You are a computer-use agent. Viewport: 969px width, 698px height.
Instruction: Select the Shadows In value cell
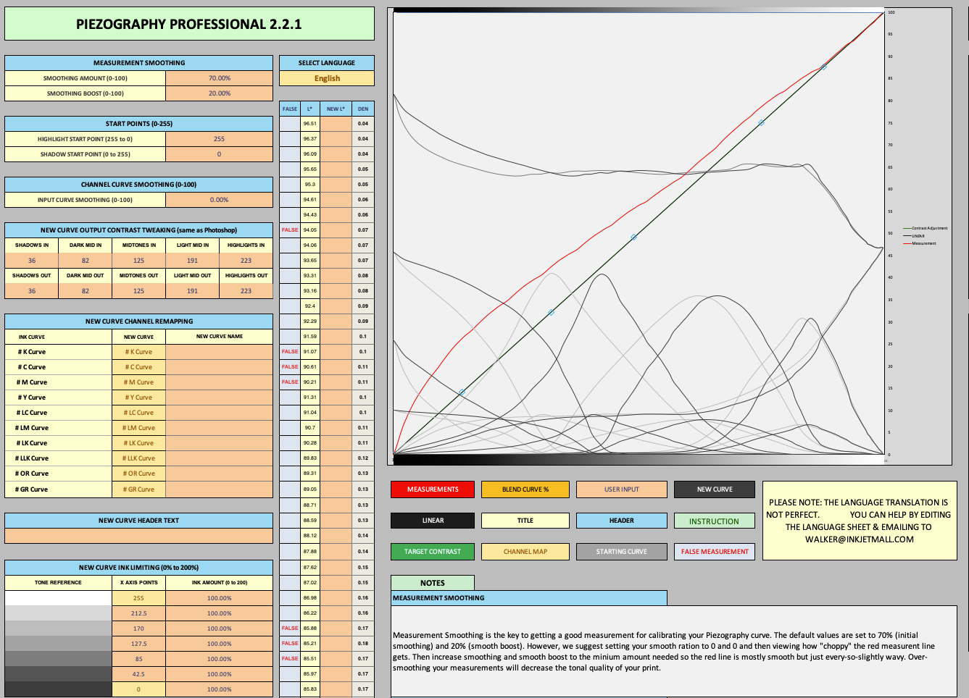[x=32, y=261]
